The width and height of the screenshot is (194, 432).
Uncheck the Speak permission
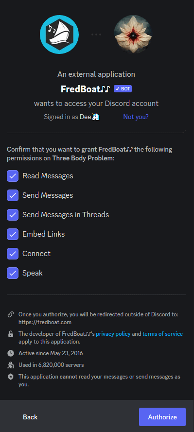click(x=13, y=273)
